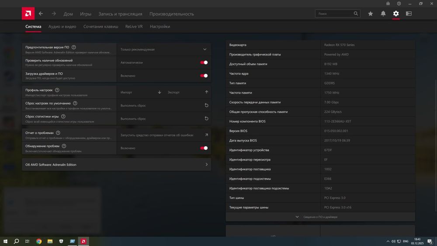Image resolution: width=437 pixels, height=246 pixels.
Task: Open Производительность tab
Action: click(171, 14)
